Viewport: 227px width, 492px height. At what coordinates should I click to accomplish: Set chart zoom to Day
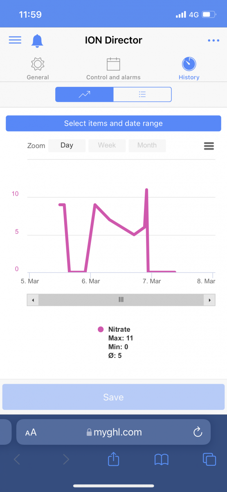(x=67, y=146)
